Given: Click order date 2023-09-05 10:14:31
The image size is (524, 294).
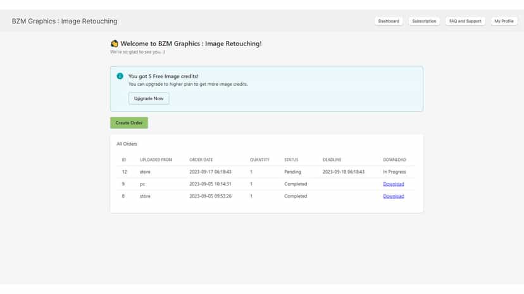Looking at the screenshot, I should (210, 184).
